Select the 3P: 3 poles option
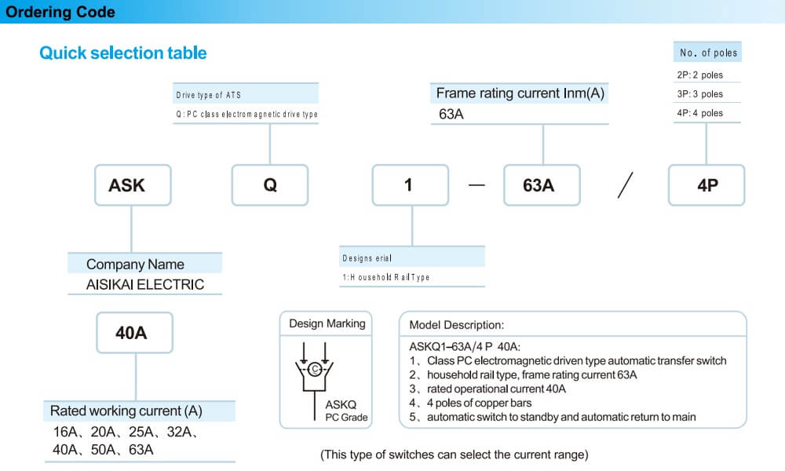785x471 pixels. (x=699, y=94)
